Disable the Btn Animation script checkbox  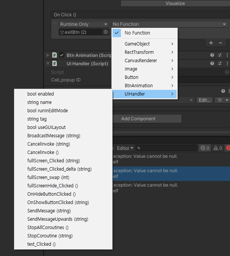point(62,55)
